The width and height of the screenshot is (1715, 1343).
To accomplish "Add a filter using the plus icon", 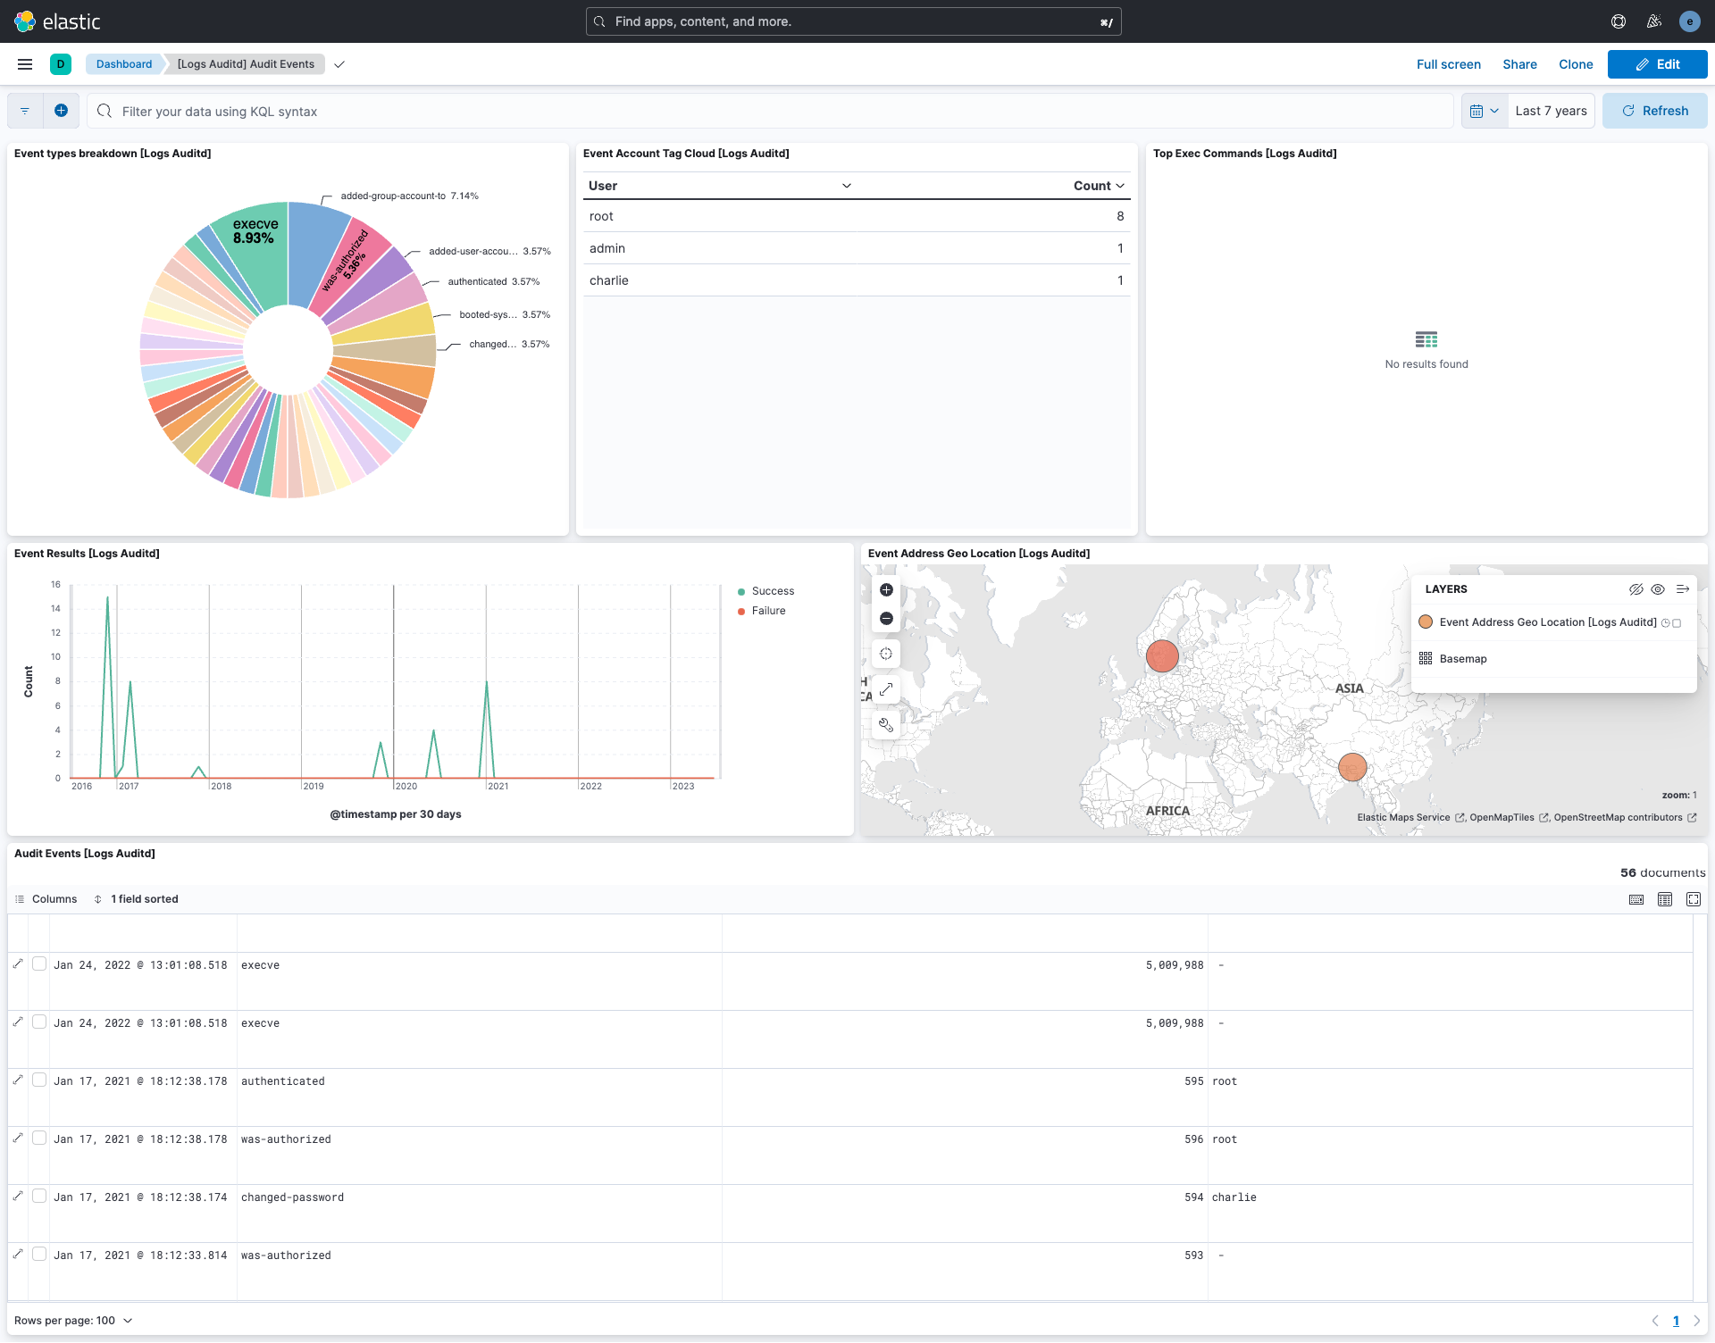I will (62, 110).
